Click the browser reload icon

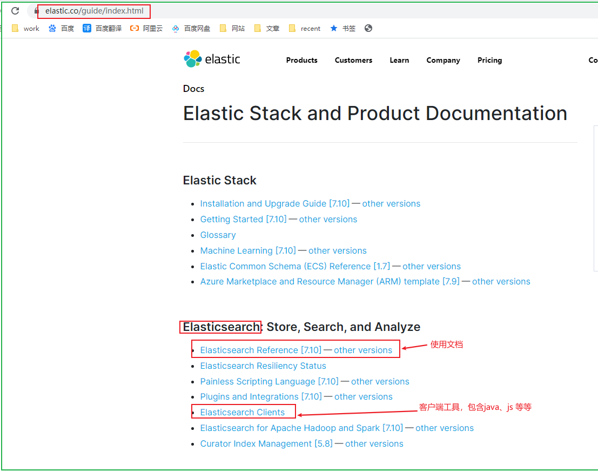pos(15,11)
